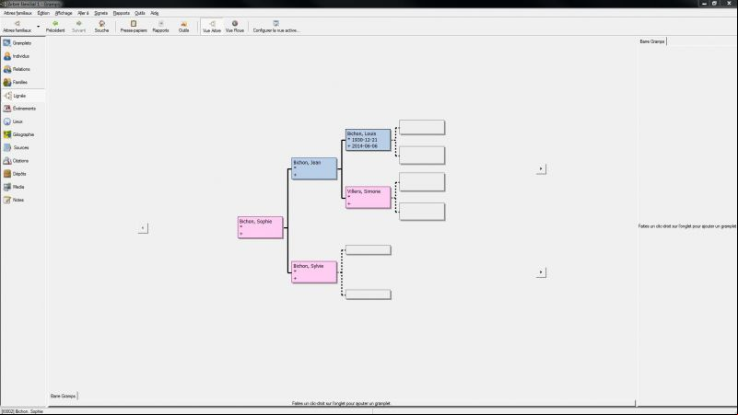Click the Outils toolbar icon
The image size is (738, 415).
pyautogui.click(x=183, y=24)
